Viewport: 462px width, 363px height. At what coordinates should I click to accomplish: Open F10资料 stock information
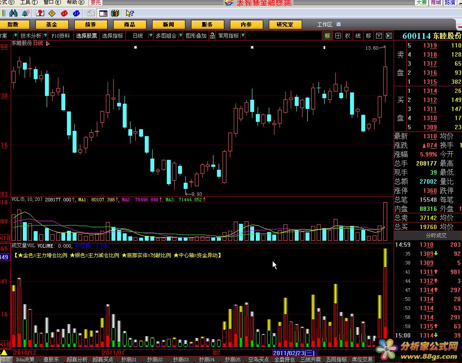point(61,35)
